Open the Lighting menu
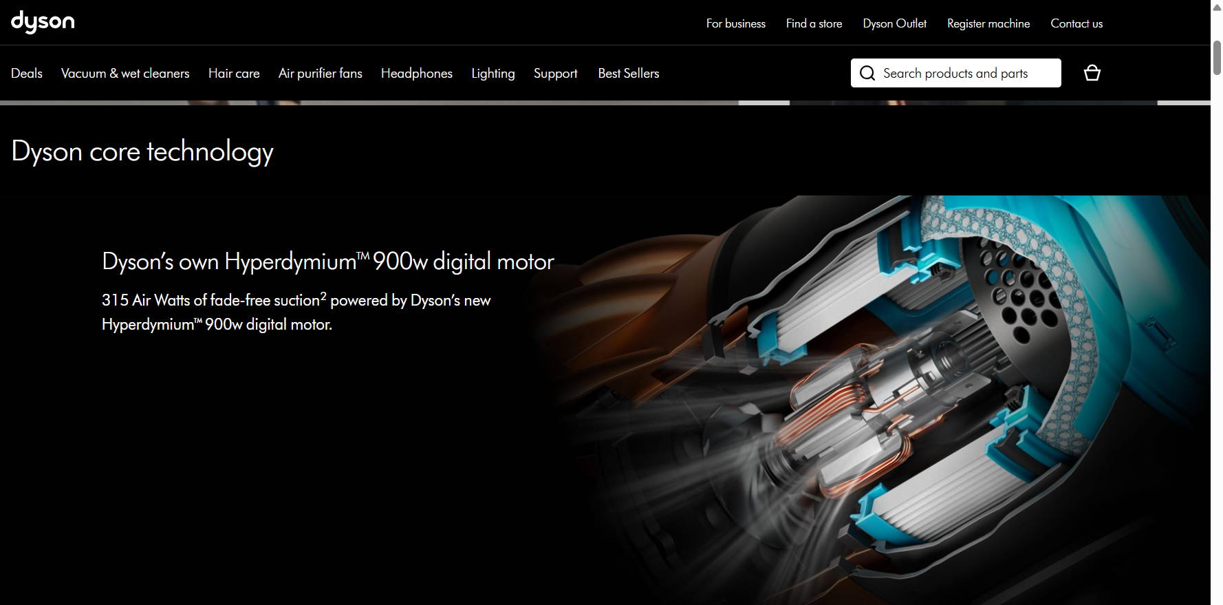Viewport: 1223px width, 605px height. pos(493,73)
